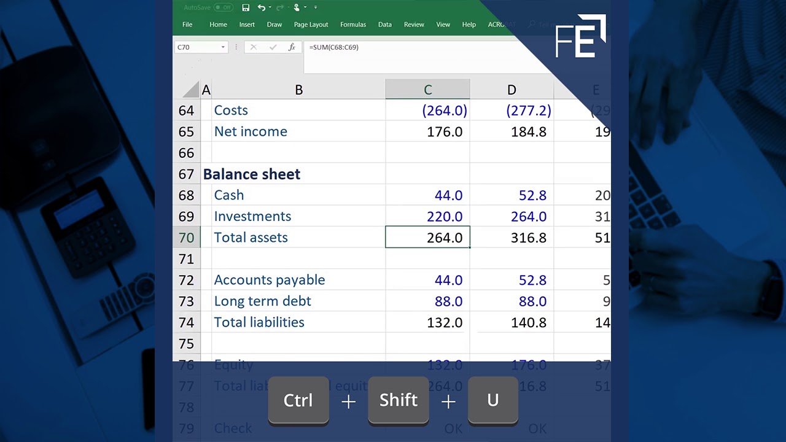Switch to the Formulas ribbon tab
Screen dimensions: 786x442
pos(353,25)
